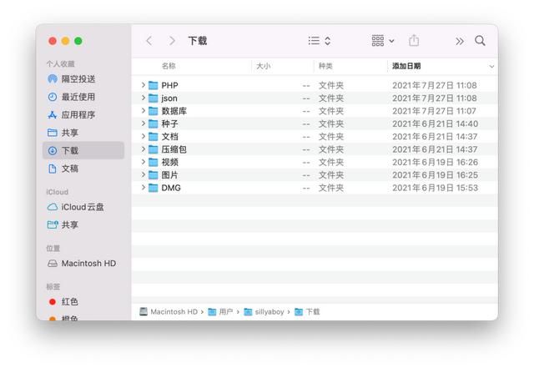Expand the 压缩包 folder

pos(144,149)
